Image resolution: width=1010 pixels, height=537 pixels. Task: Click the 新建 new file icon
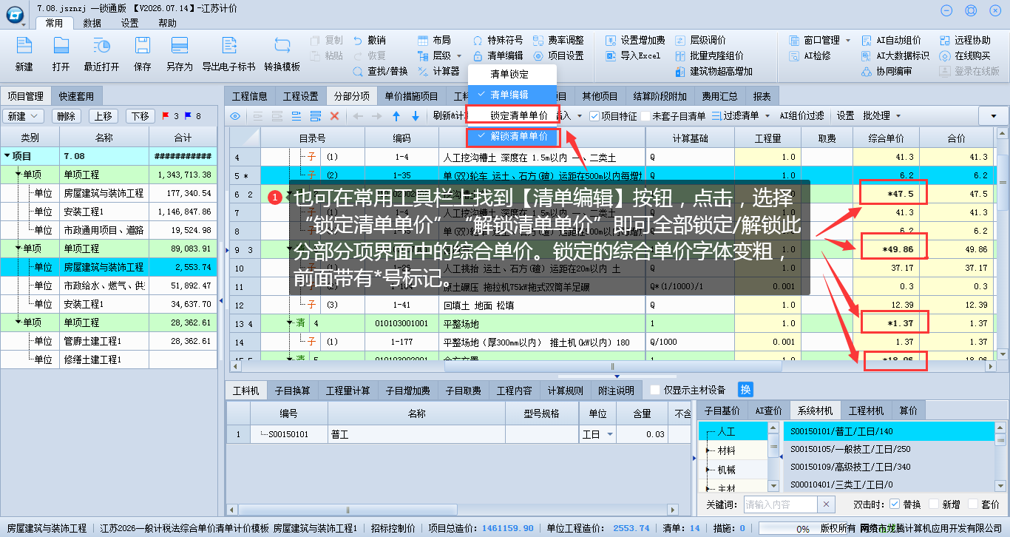(24, 45)
